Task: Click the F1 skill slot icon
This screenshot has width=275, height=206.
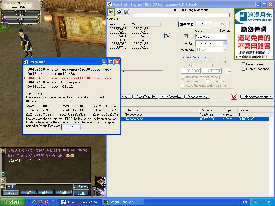Action: [101, 181]
